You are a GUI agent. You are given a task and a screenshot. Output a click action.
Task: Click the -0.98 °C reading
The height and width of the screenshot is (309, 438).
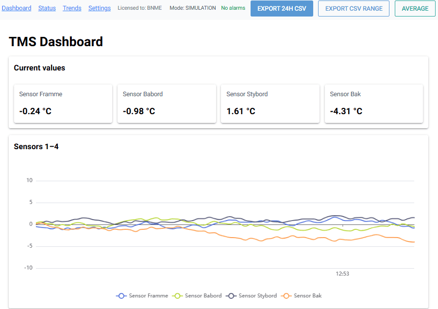(139, 111)
